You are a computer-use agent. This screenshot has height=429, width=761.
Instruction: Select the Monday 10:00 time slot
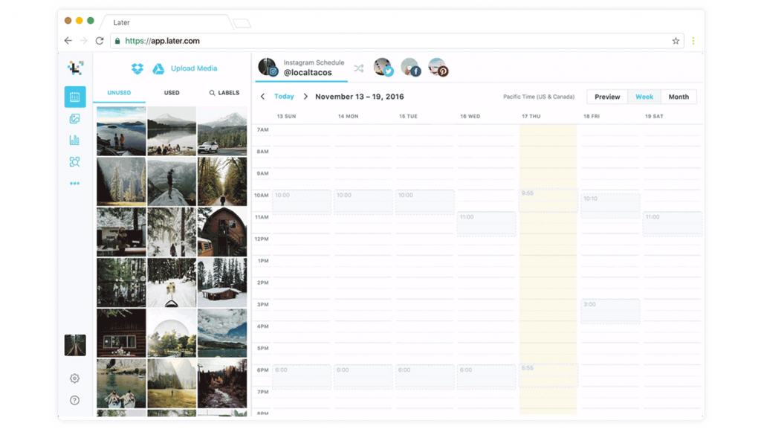click(x=363, y=202)
